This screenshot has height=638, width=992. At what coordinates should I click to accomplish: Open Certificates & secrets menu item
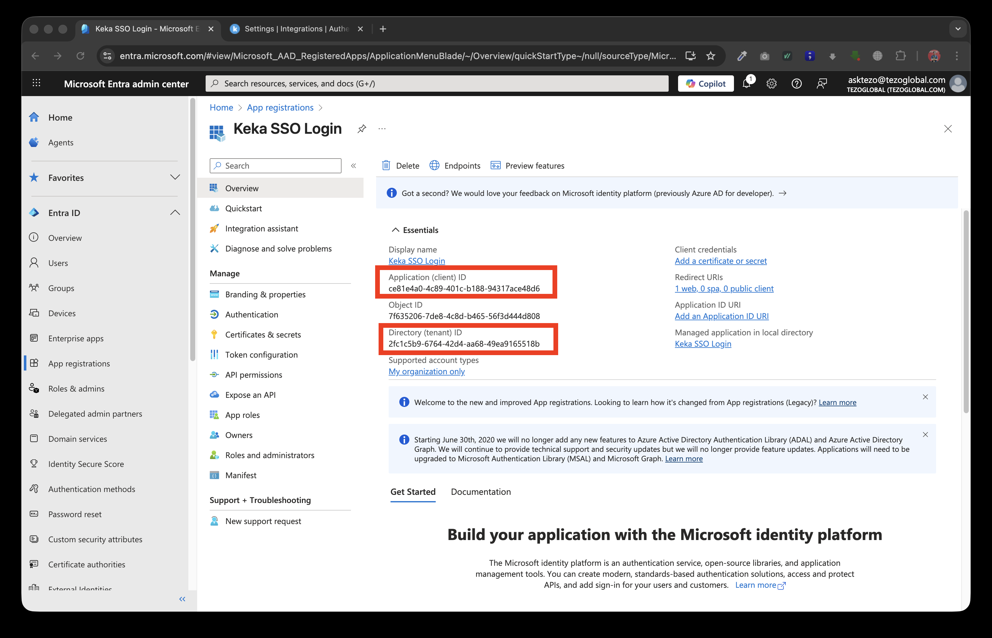click(263, 335)
